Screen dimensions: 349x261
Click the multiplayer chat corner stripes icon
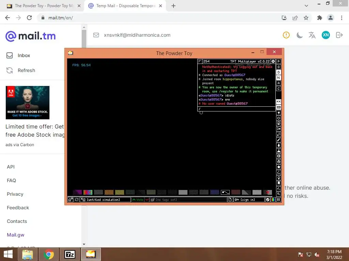(200, 61)
